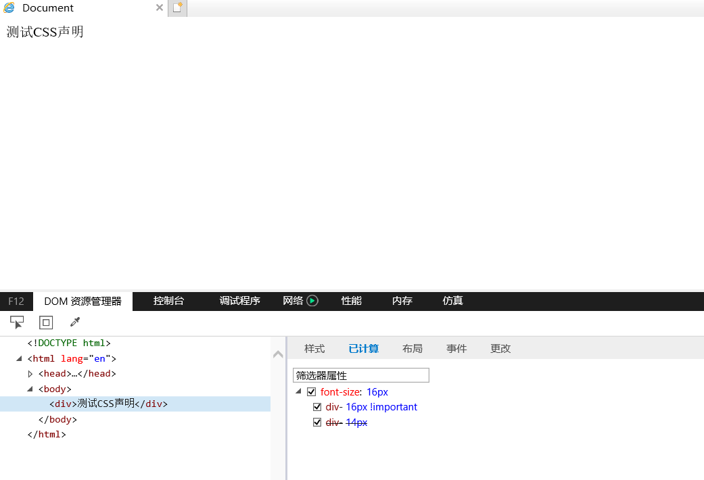This screenshot has width=704, height=480.
Task: Collapse the html root node
Action: coord(20,359)
